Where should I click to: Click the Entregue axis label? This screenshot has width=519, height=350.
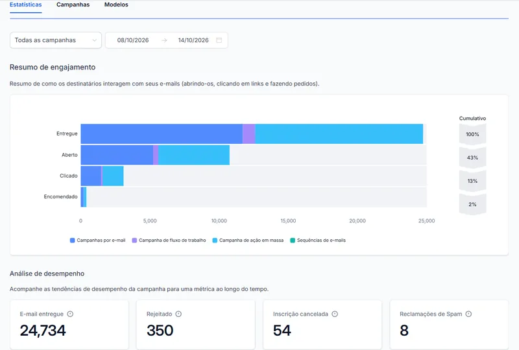pyautogui.click(x=67, y=134)
